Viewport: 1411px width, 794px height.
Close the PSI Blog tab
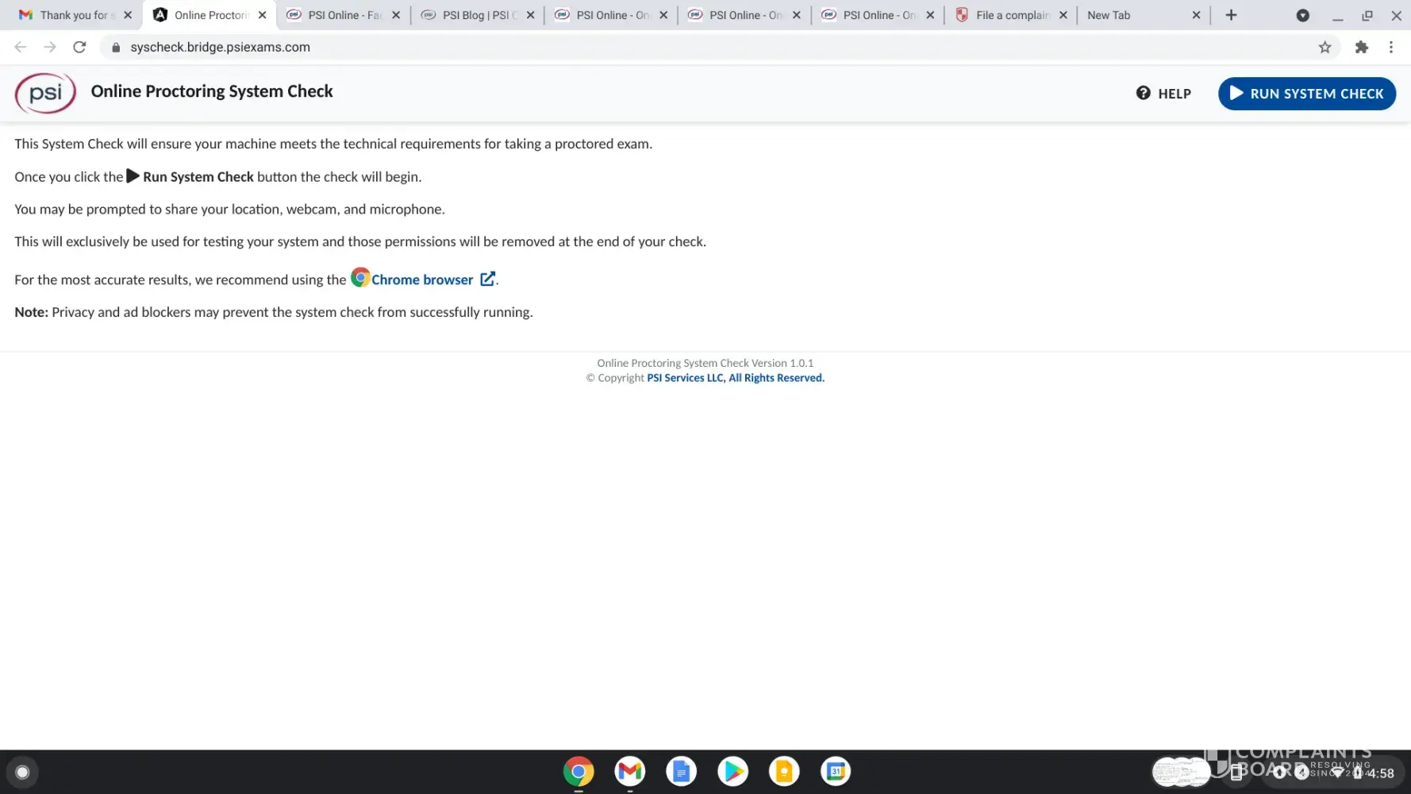click(531, 15)
